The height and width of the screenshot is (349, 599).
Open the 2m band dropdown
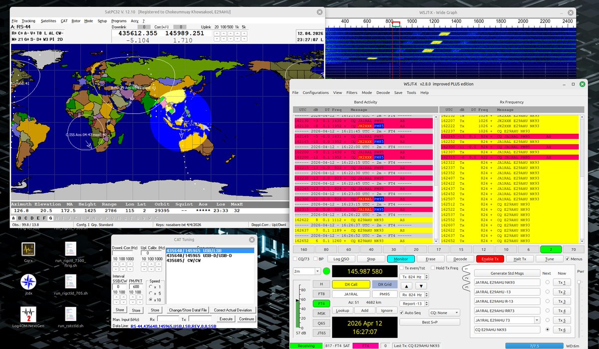coord(306,271)
